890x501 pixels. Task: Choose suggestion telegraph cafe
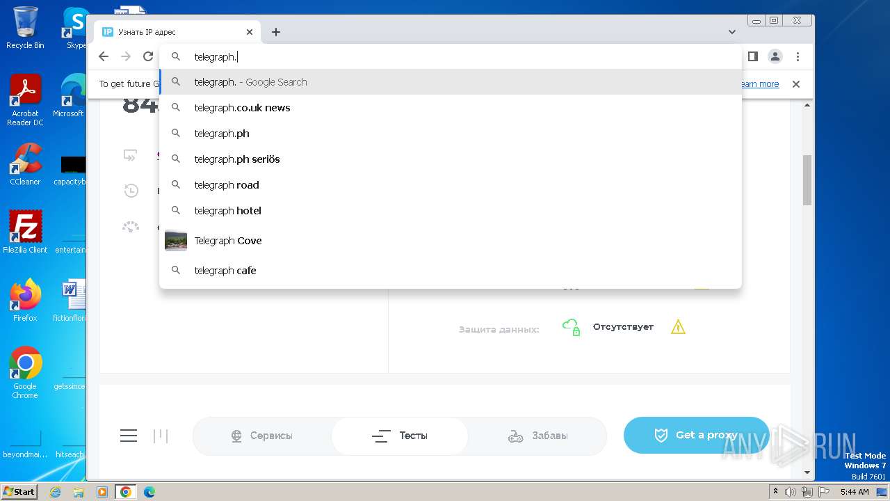coord(451,271)
